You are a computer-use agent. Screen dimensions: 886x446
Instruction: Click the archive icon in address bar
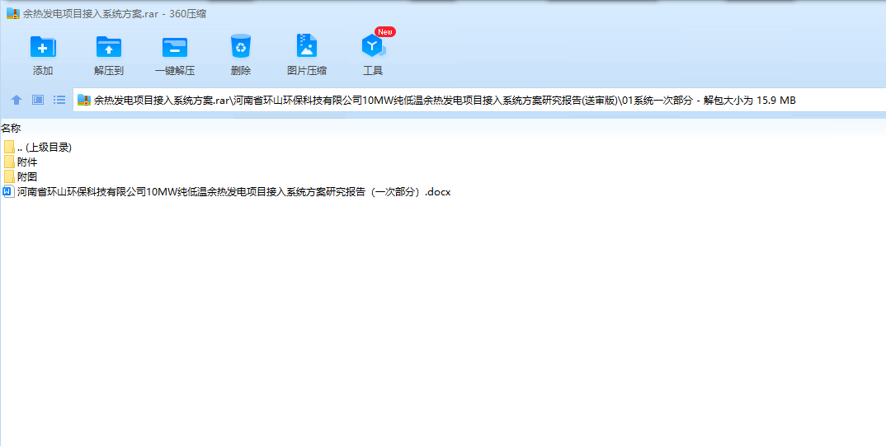[x=84, y=101]
